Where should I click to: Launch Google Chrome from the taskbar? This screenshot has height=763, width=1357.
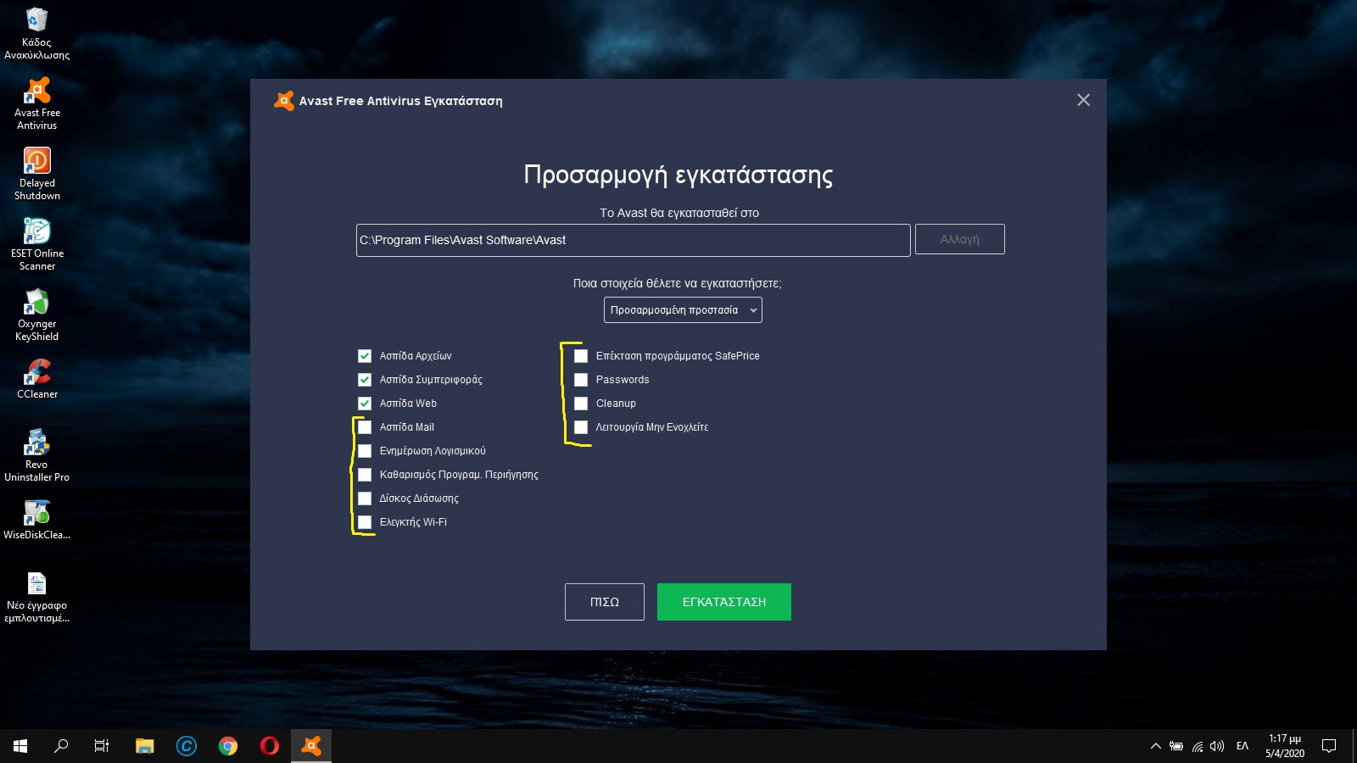pyautogui.click(x=228, y=746)
